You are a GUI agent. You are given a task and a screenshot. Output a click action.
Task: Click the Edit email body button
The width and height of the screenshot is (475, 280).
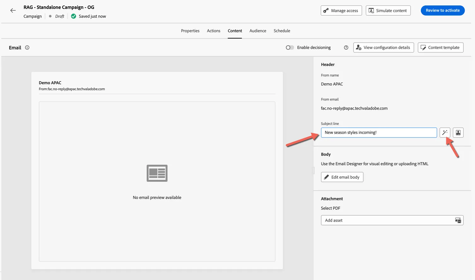[342, 177]
